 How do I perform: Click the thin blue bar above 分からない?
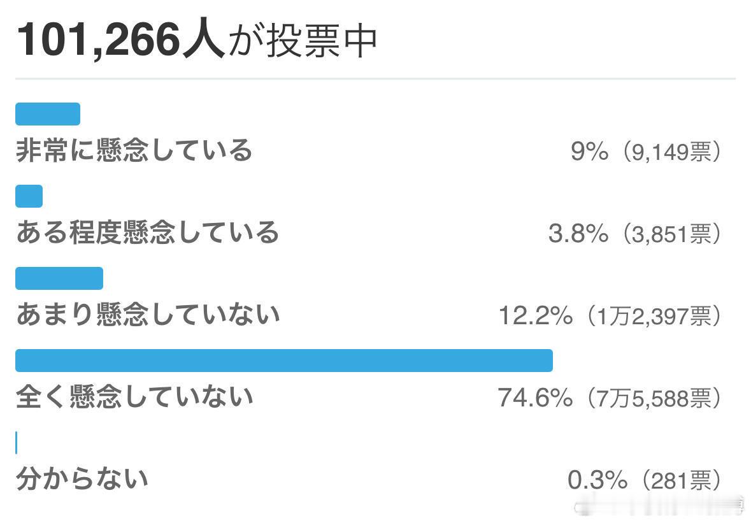coord(17,443)
